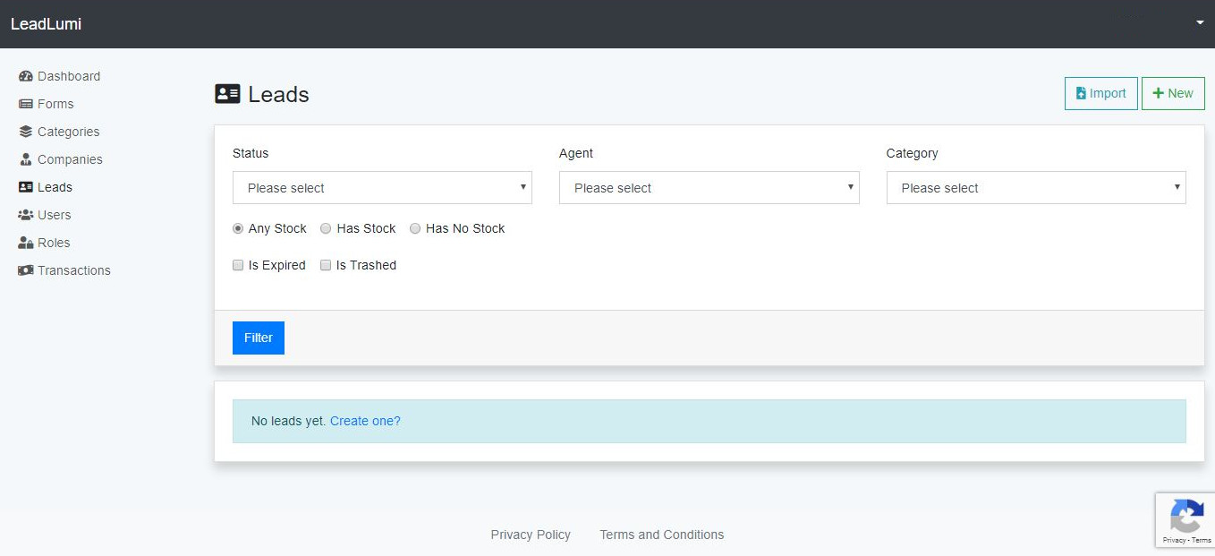The height and width of the screenshot is (556, 1215).
Task: Click the reCAPTCHA Terms link
Action: pos(1202,540)
